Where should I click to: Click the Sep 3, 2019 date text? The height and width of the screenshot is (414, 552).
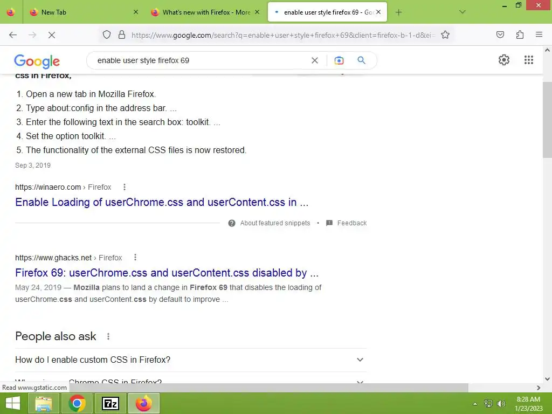tap(33, 165)
